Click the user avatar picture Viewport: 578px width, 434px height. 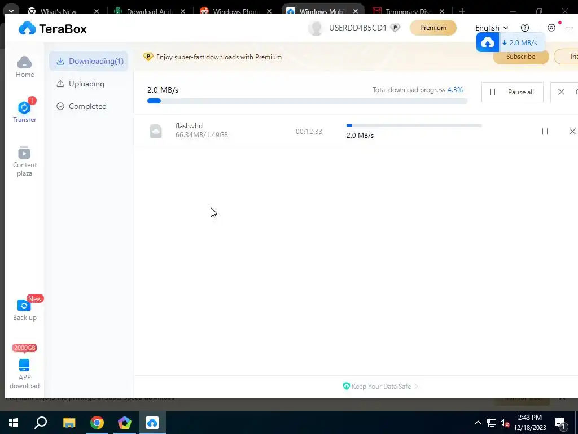[x=316, y=28]
